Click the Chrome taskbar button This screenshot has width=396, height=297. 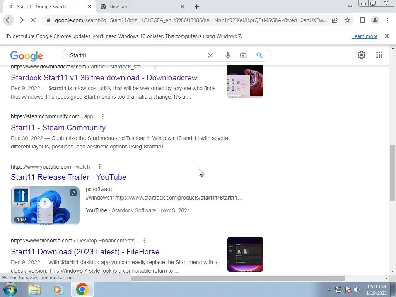click(82, 289)
